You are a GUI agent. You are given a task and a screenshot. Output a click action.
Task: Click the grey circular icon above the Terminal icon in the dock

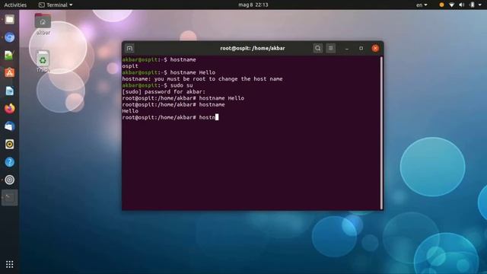[10, 180]
